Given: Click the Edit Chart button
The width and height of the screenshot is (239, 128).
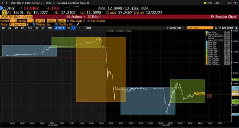Looking at the screenshot, I should pyautogui.click(x=226, y=28).
